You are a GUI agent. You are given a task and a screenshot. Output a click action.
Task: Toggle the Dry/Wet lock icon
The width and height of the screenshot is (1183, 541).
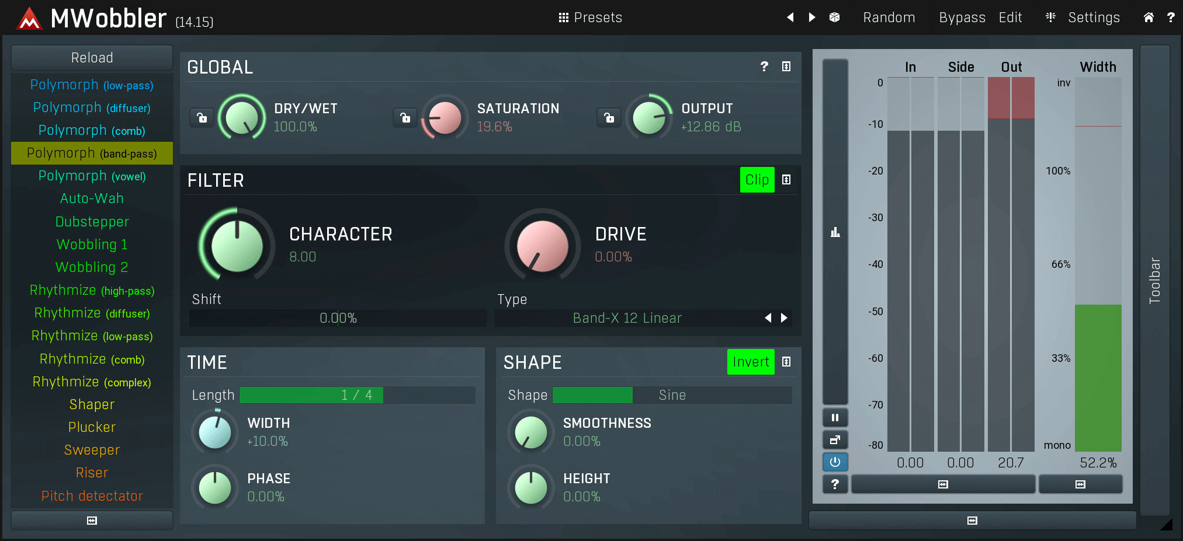(202, 118)
